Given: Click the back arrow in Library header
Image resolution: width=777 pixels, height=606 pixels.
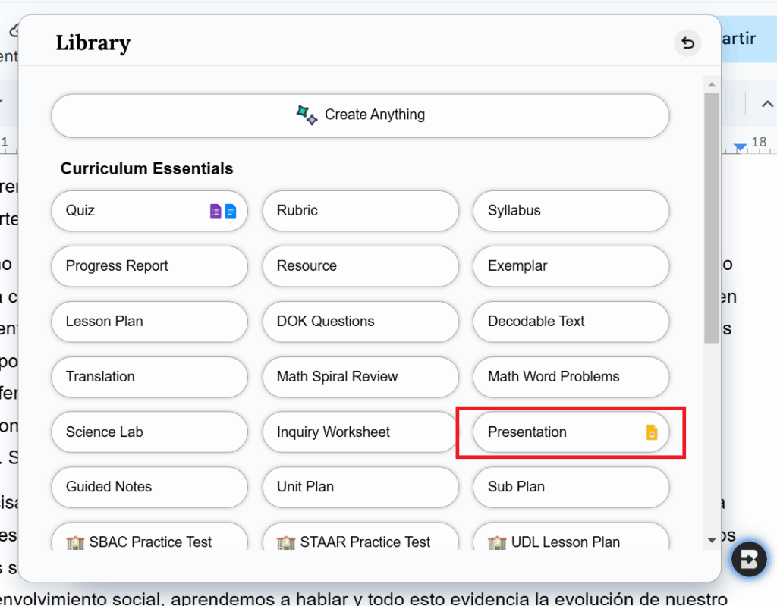Looking at the screenshot, I should click(687, 43).
